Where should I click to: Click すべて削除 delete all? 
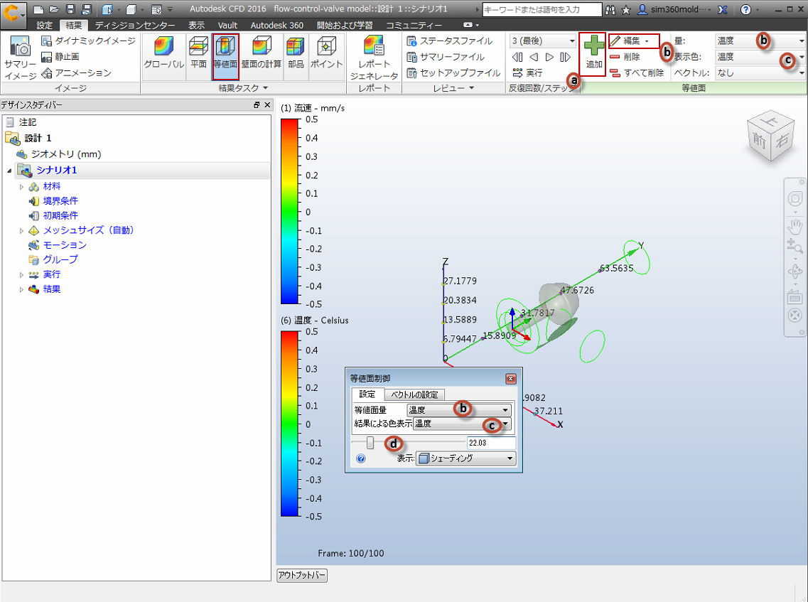637,72
